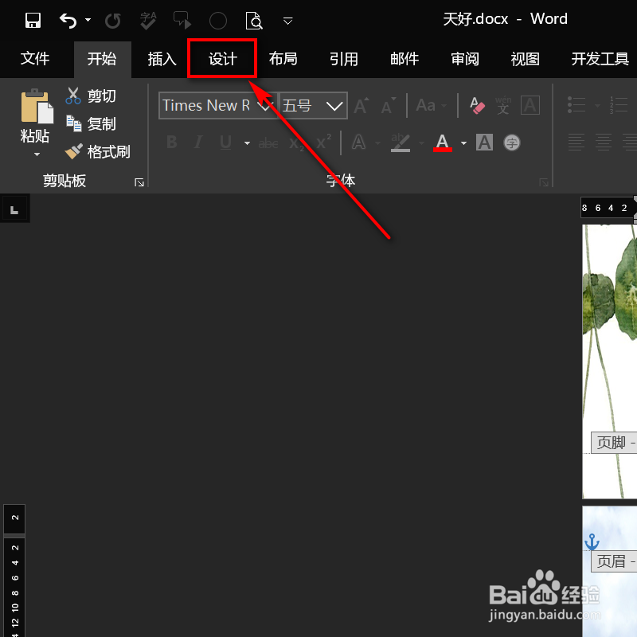Click the 页脚 (Footer) label tag
Viewport: 637px width, 637px height.
[613, 443]
